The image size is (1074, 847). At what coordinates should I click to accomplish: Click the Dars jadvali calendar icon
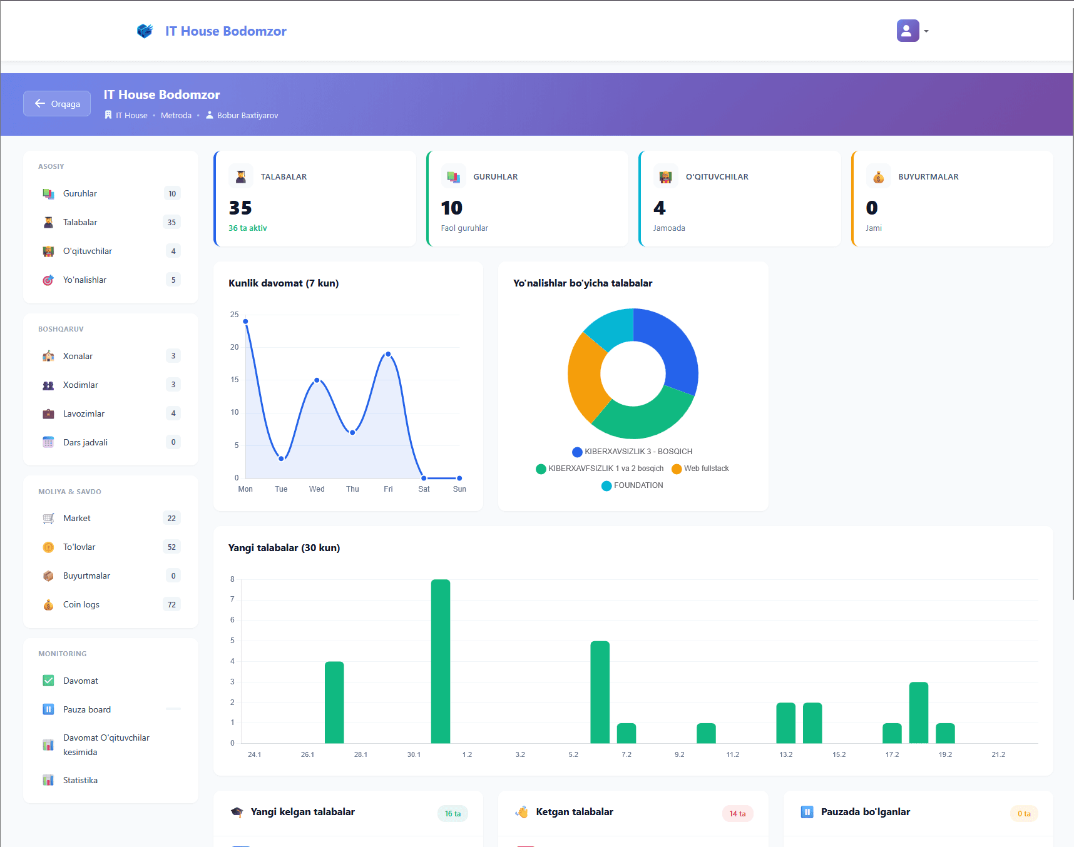(48, 442)
